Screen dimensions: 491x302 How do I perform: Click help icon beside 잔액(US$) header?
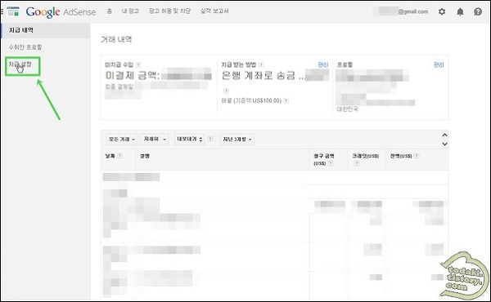click(417, 156)
